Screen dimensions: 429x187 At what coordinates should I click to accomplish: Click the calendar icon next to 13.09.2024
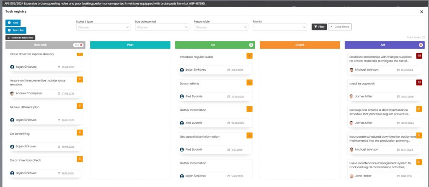398,70
